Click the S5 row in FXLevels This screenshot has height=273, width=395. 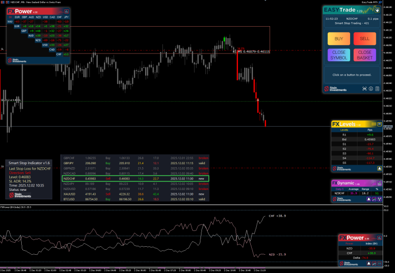(357, 163)
